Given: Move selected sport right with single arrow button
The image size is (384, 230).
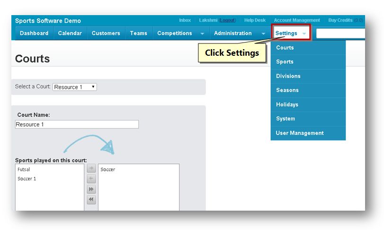Looking at the screenshot, I should [x=91, y=168].
